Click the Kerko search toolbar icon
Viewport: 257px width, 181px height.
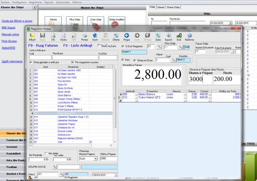(64, 37)
